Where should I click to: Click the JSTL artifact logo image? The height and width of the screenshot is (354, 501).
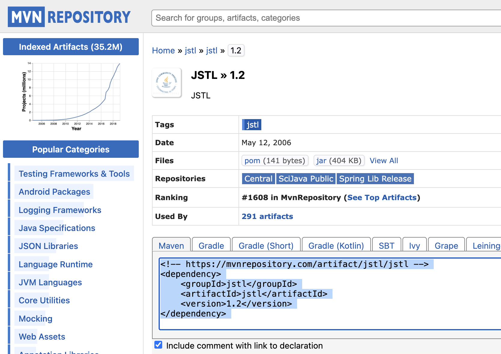coord(167,83)
